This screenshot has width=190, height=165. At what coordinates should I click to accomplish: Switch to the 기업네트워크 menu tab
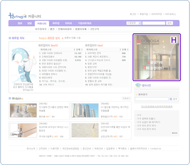[x=85, y=23]
